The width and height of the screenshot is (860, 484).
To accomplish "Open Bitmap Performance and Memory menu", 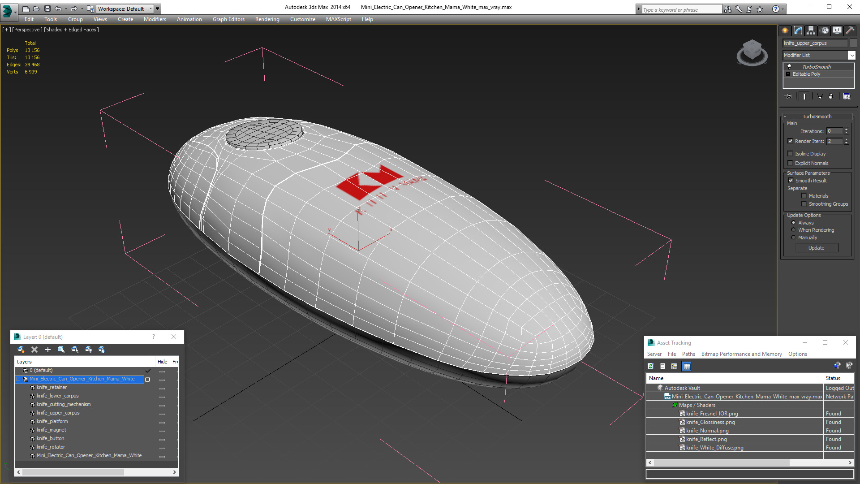I will (x=741, y=354).
